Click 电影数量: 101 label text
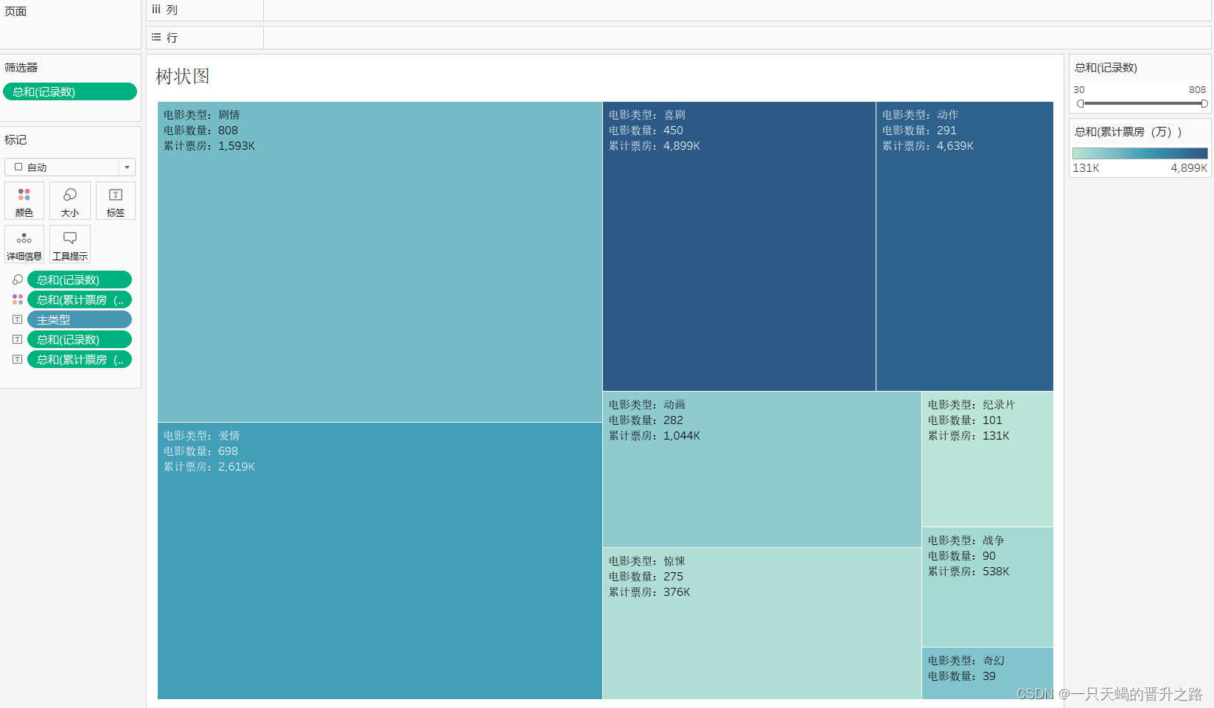Screen dimensions: 1214x708 point(966,420)
